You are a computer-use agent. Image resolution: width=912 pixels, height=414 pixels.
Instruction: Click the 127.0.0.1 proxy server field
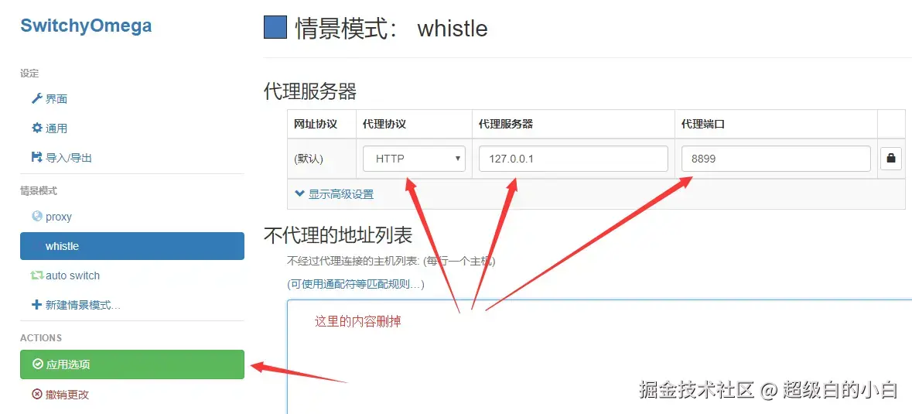[x=573, y=158]
